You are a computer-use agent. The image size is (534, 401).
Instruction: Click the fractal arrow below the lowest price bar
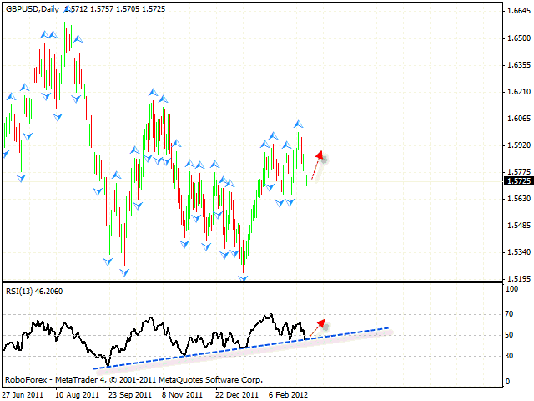[244, 279]
